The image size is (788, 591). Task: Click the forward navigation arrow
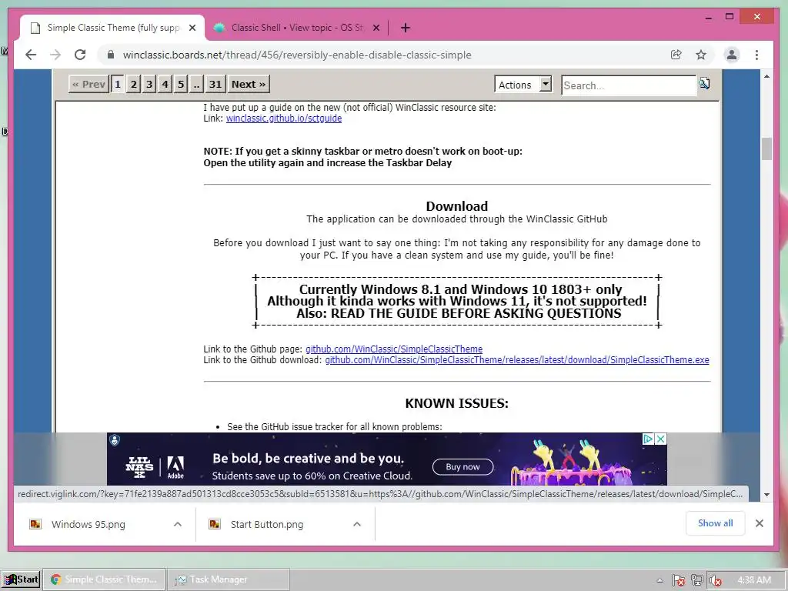point(55,55)
